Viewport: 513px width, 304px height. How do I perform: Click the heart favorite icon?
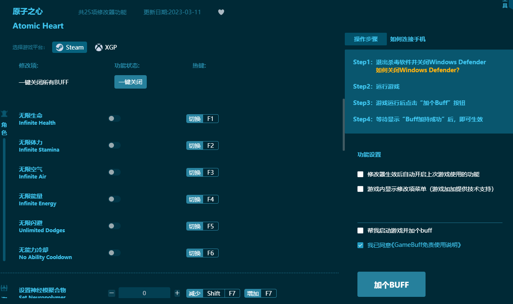click(x=221, y=12)
